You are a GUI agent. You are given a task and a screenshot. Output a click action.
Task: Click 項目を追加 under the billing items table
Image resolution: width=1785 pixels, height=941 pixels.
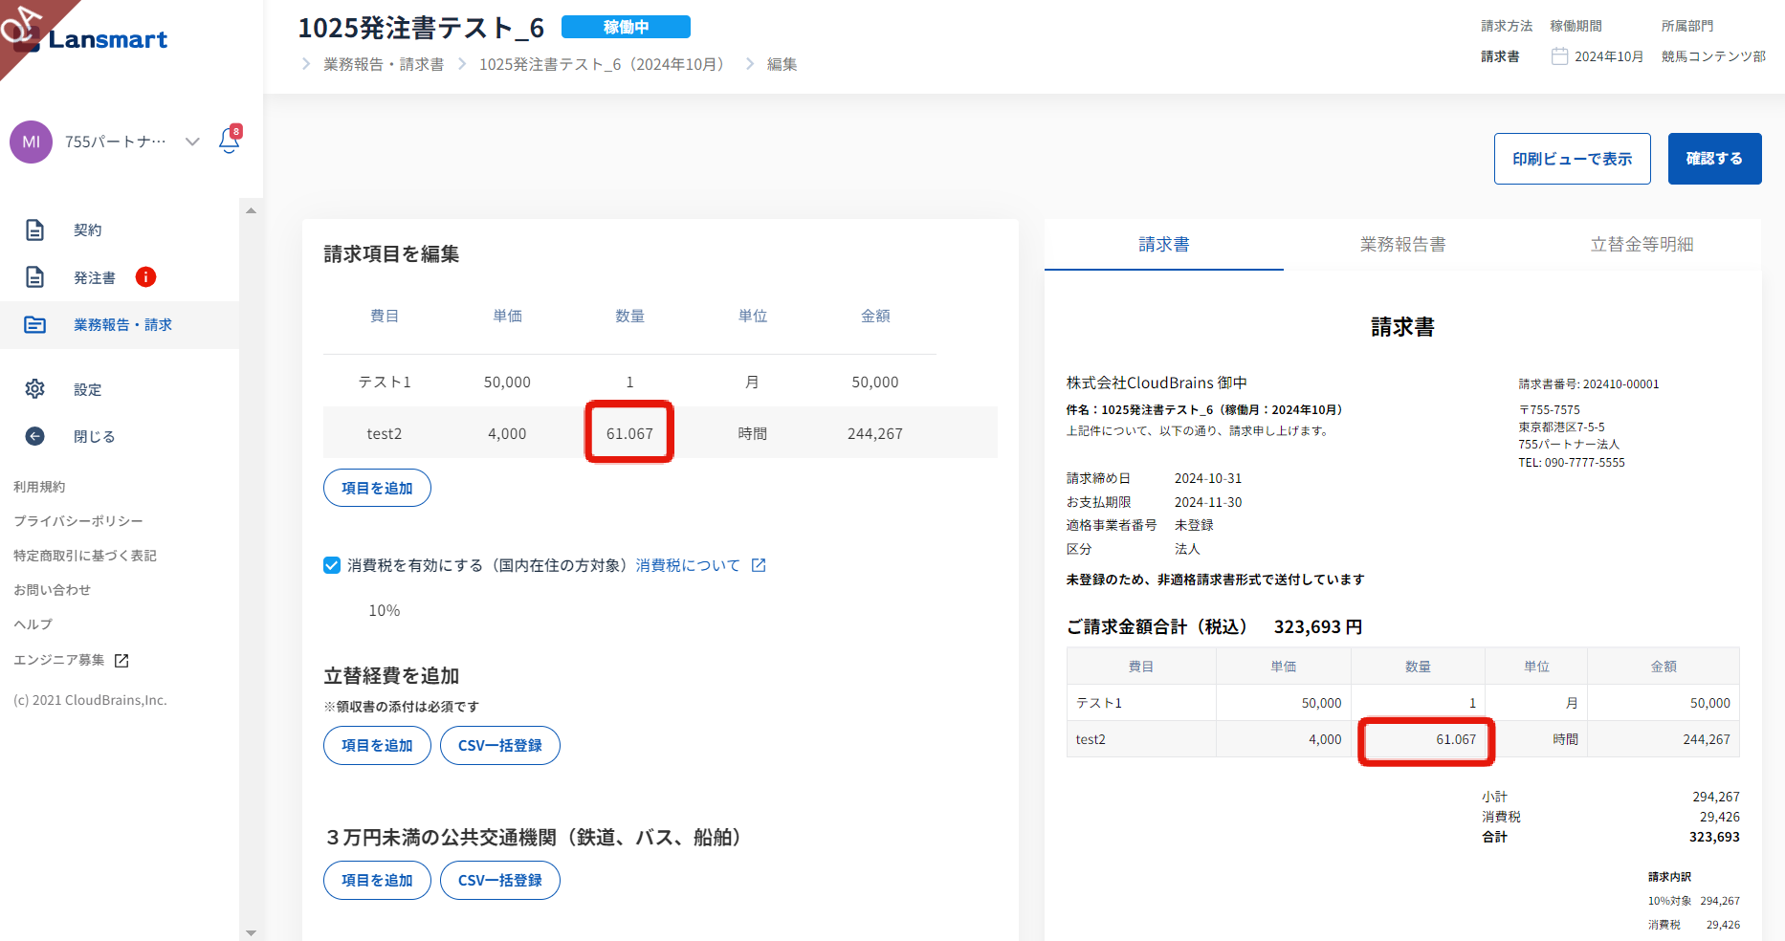tap(377, 488)
